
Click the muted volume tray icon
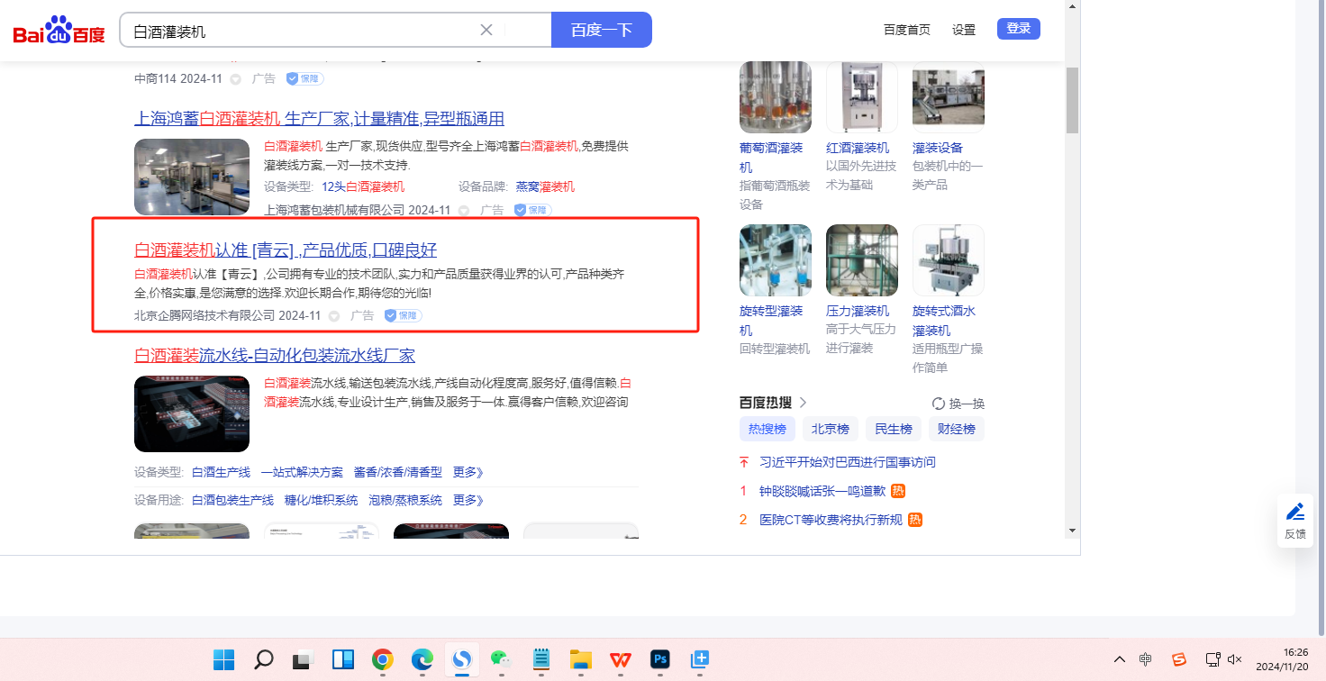click(1235, 659)
